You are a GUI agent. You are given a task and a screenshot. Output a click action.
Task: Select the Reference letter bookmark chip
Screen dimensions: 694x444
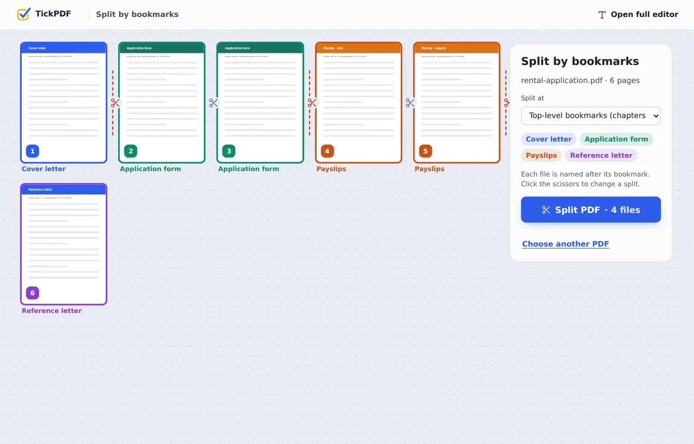601,156
